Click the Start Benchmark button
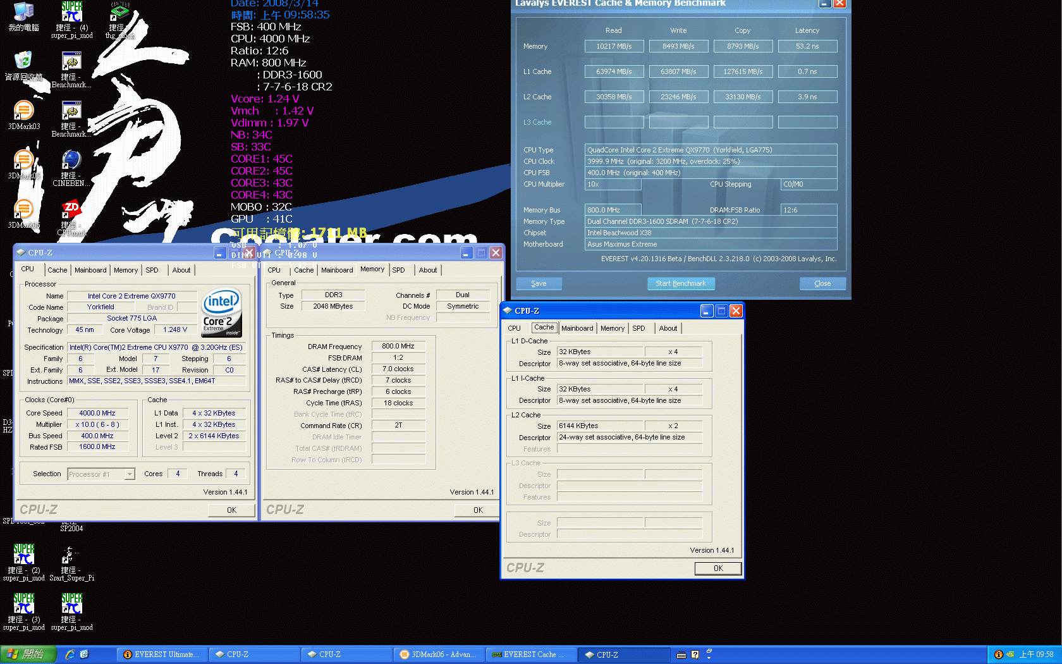Screen dimensions: 1062x664 tap(681, 283)
